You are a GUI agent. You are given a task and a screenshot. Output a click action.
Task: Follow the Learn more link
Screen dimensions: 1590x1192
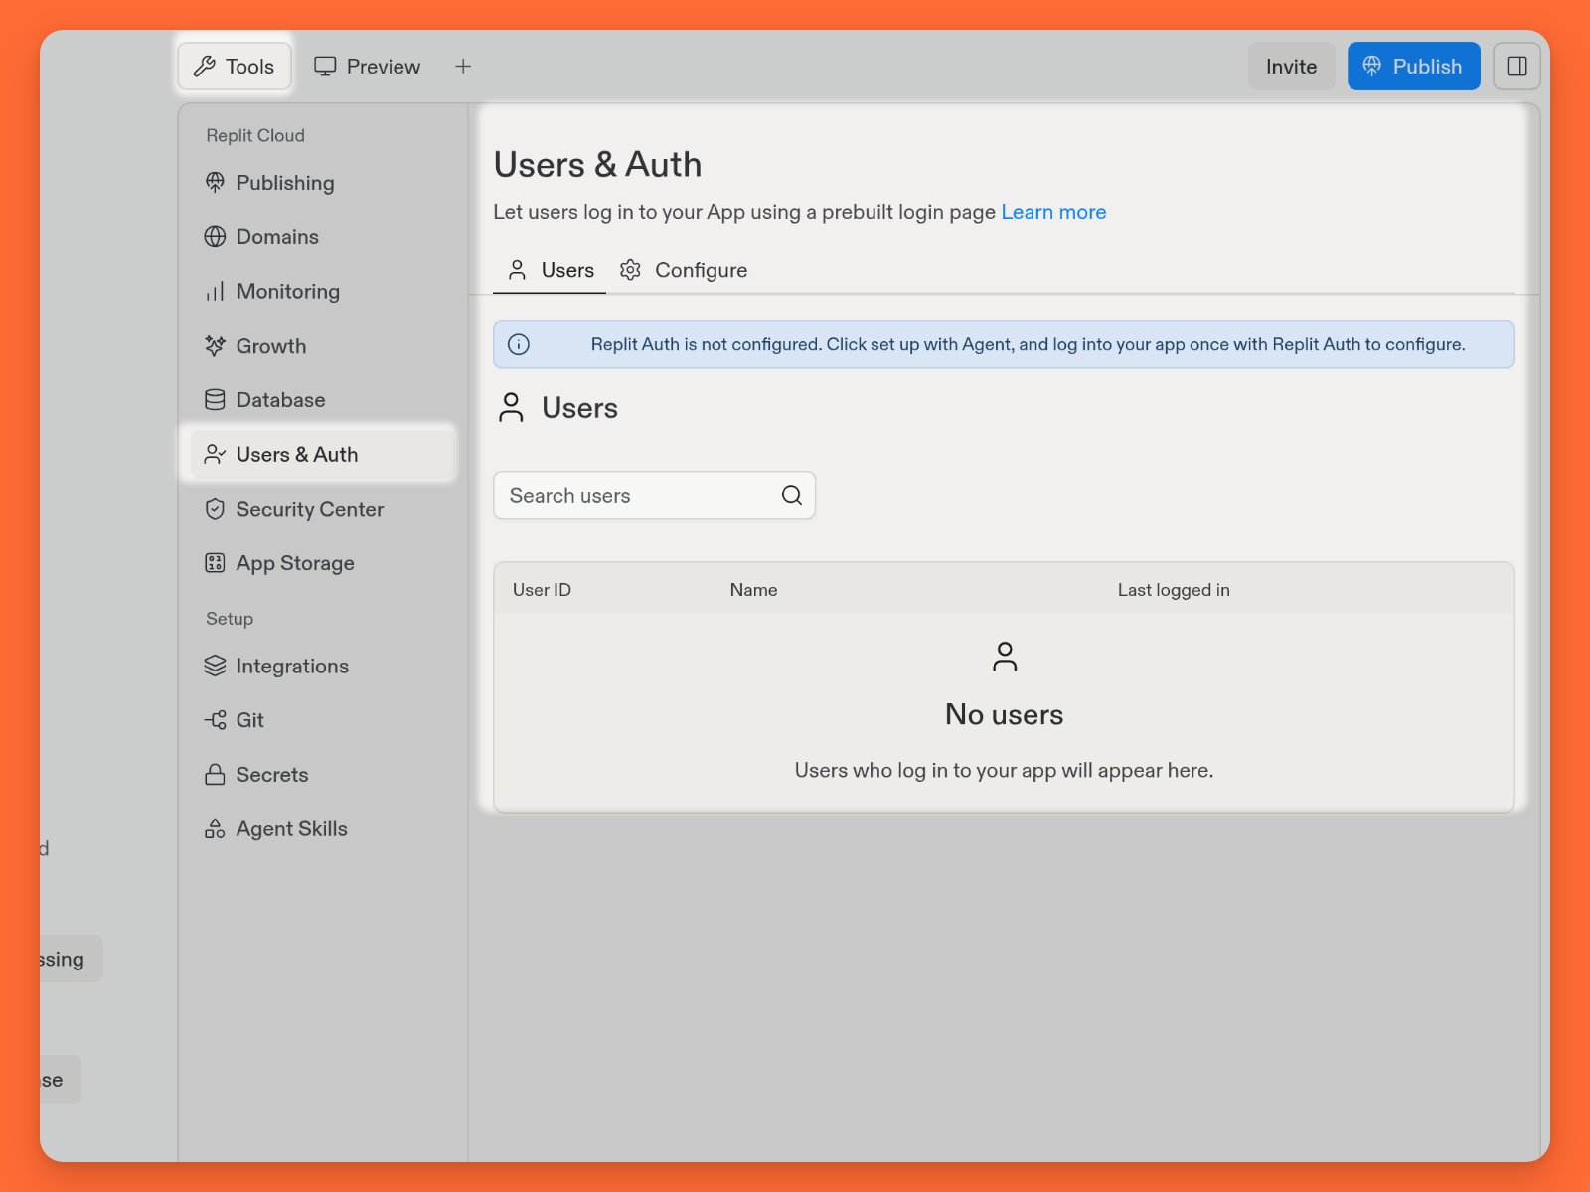click(1053, 212)
